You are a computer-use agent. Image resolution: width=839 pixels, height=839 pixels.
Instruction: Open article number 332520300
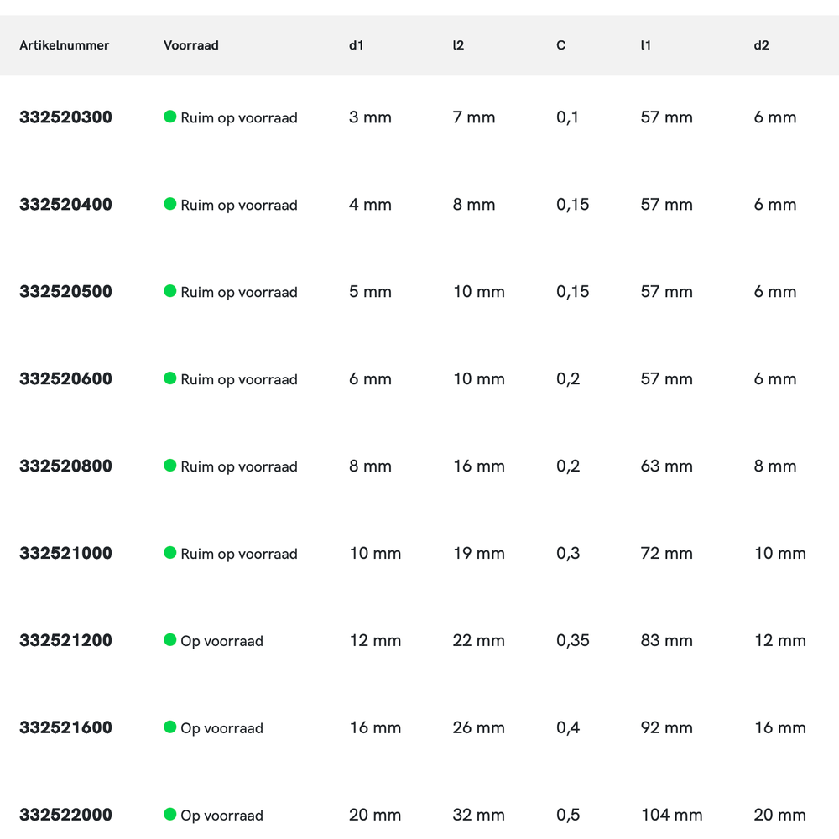click(x=65, y=117)
